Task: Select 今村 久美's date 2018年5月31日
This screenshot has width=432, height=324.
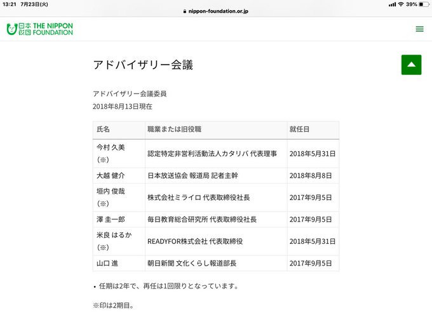Action: (x=313, y=154)
